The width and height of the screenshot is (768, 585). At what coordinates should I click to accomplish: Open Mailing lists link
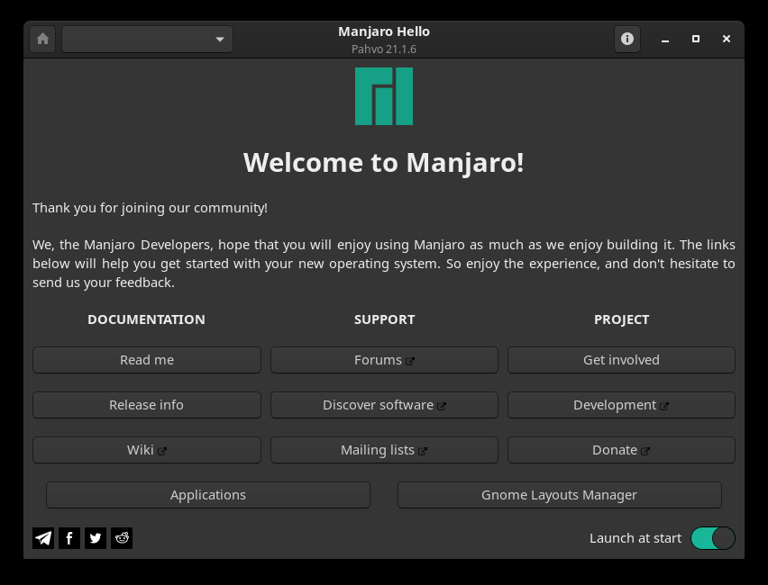(385, 450)
